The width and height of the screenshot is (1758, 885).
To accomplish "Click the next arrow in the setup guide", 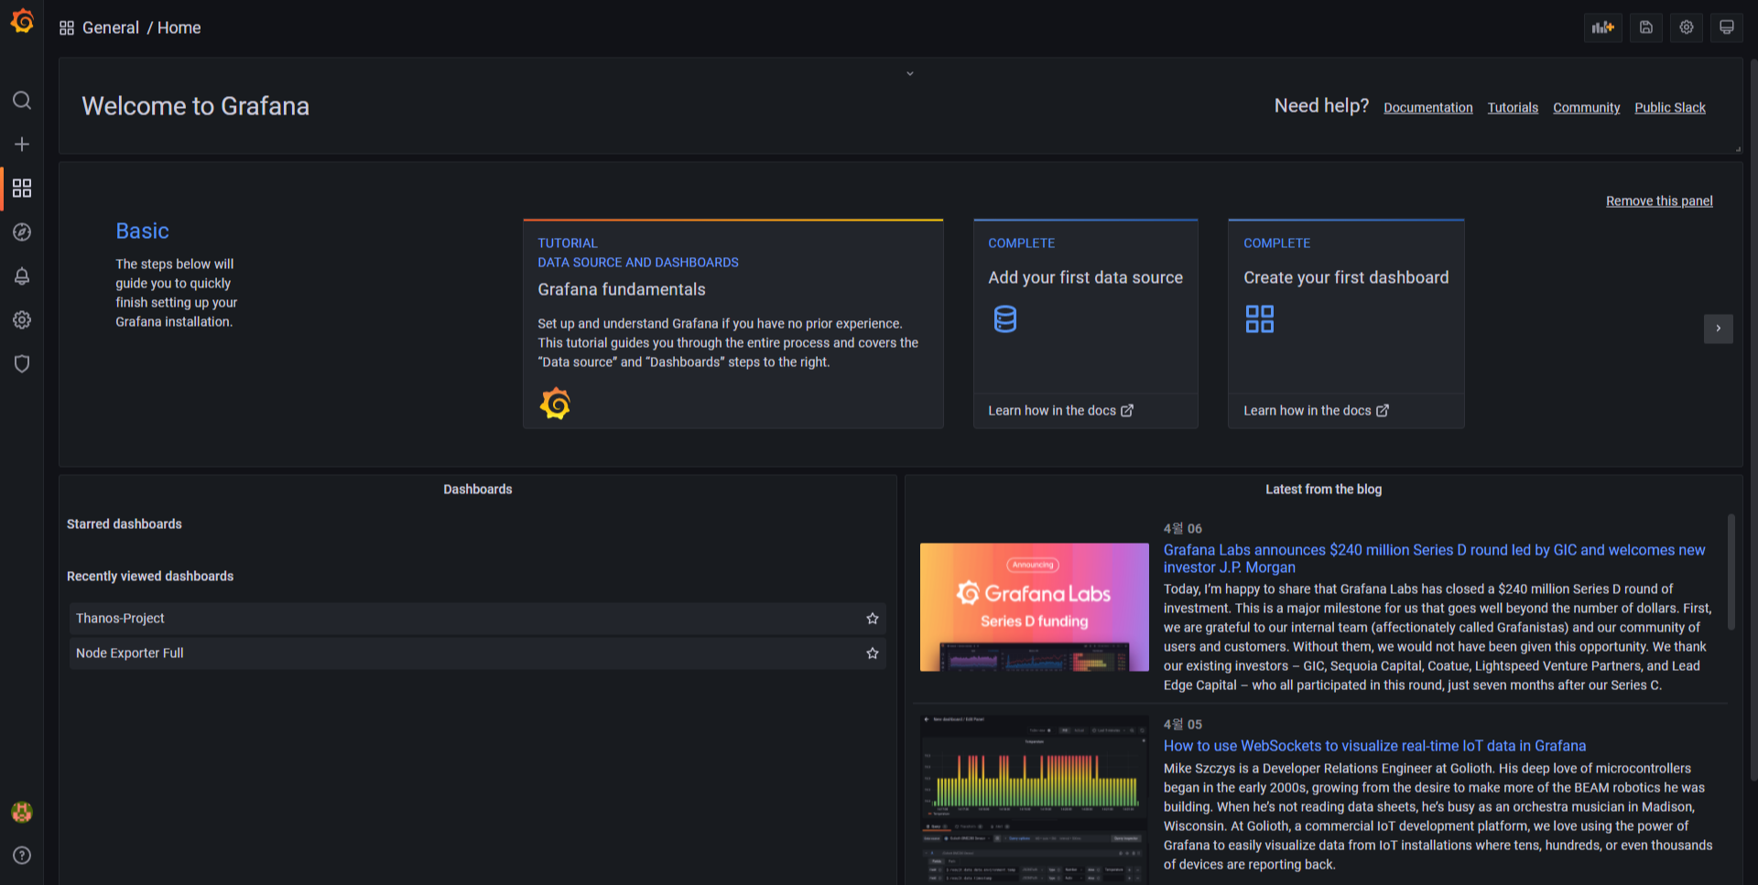I will coord(1719,329).
